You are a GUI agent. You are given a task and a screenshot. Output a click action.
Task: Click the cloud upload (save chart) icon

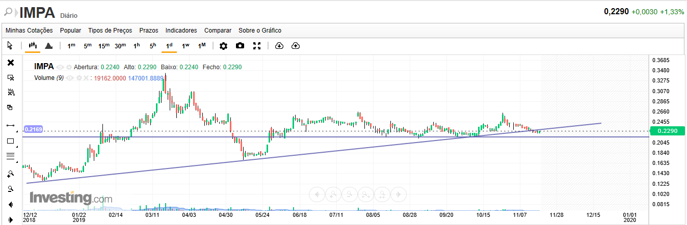click(296, 46)
